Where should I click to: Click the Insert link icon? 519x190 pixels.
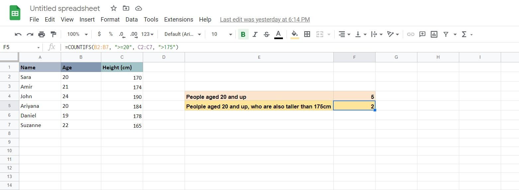click(411, 34)
